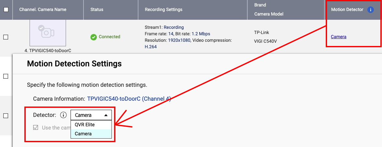Check the TPVIGIC540-toDoorC row checkbox

coord(6,37)
